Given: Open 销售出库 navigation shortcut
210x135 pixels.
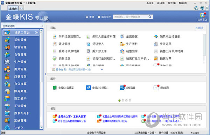Looking at the screenshot, I should (129, 51).
